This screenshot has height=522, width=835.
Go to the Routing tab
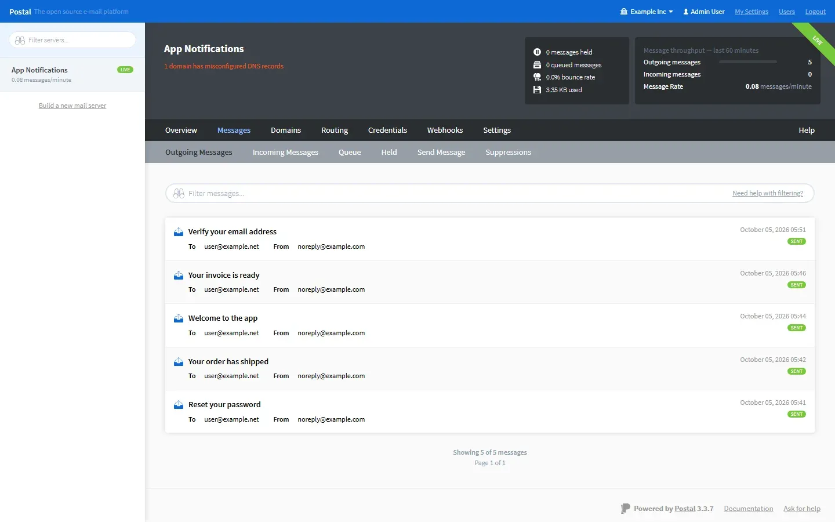[x=335, y=130]
